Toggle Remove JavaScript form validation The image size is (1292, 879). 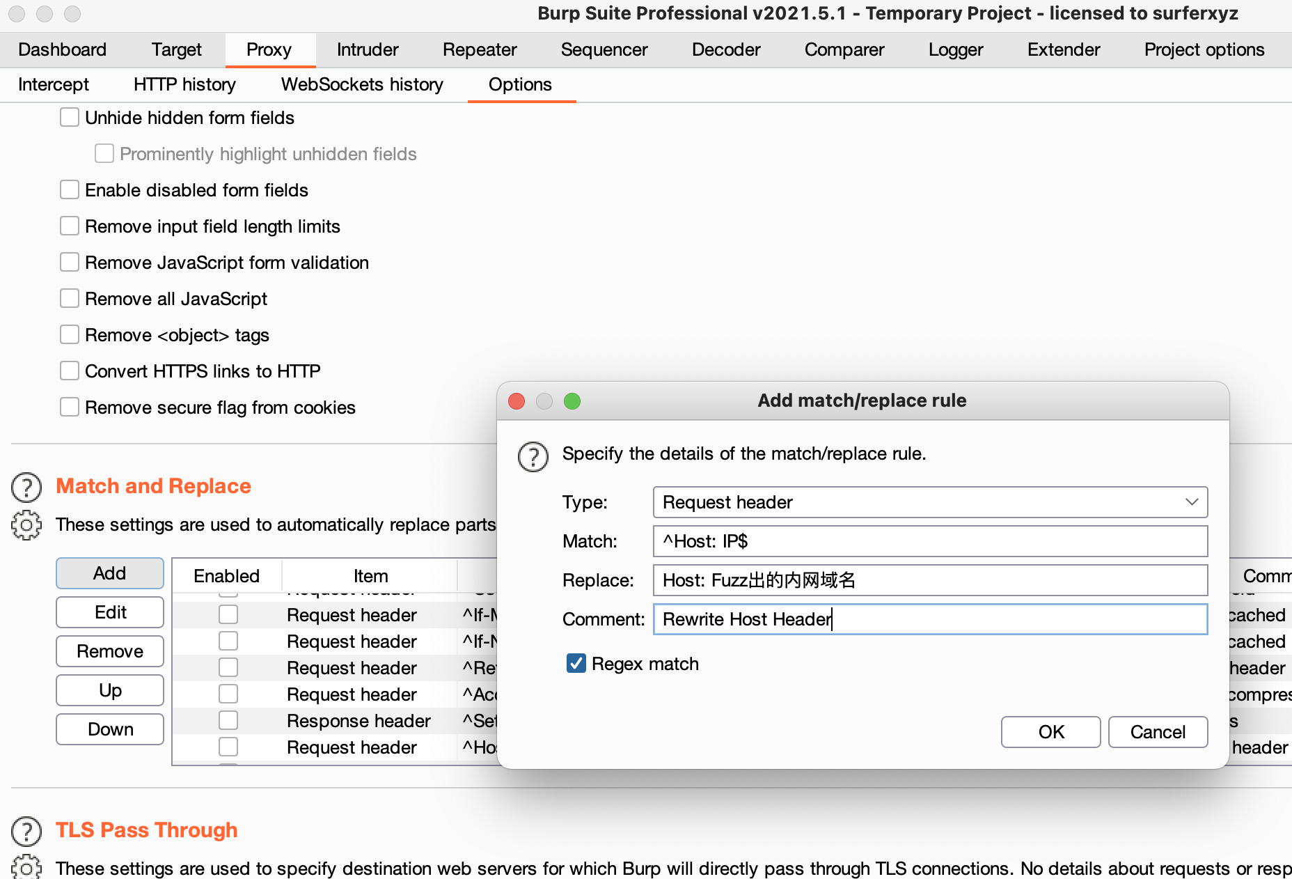click(70, 262)
